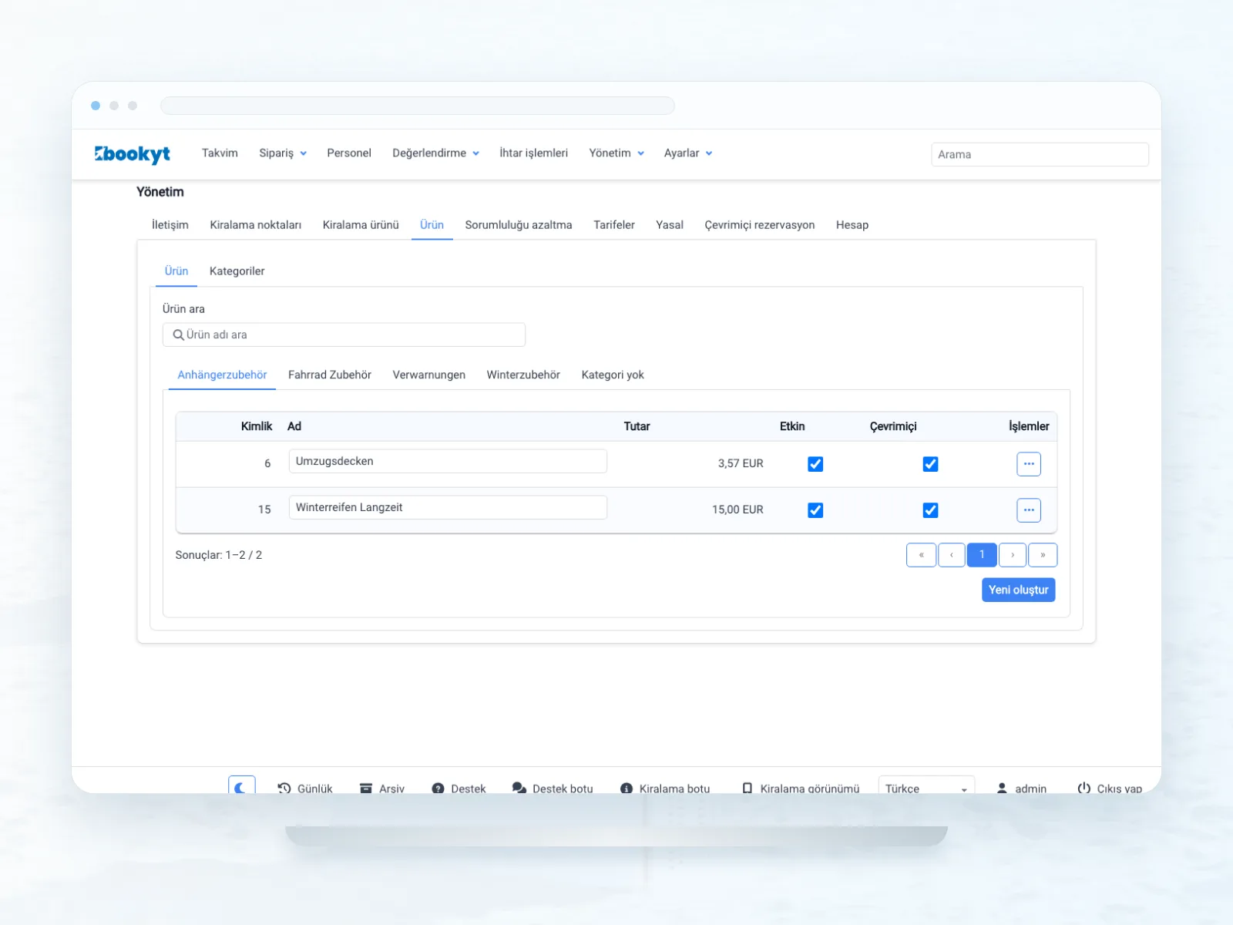Expand the Yönetim dropdown menu
The image size is (1233, 925).
(x=616, y=153)
